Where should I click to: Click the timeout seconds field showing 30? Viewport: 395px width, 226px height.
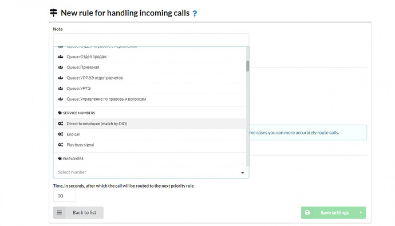tap(65, 196)
